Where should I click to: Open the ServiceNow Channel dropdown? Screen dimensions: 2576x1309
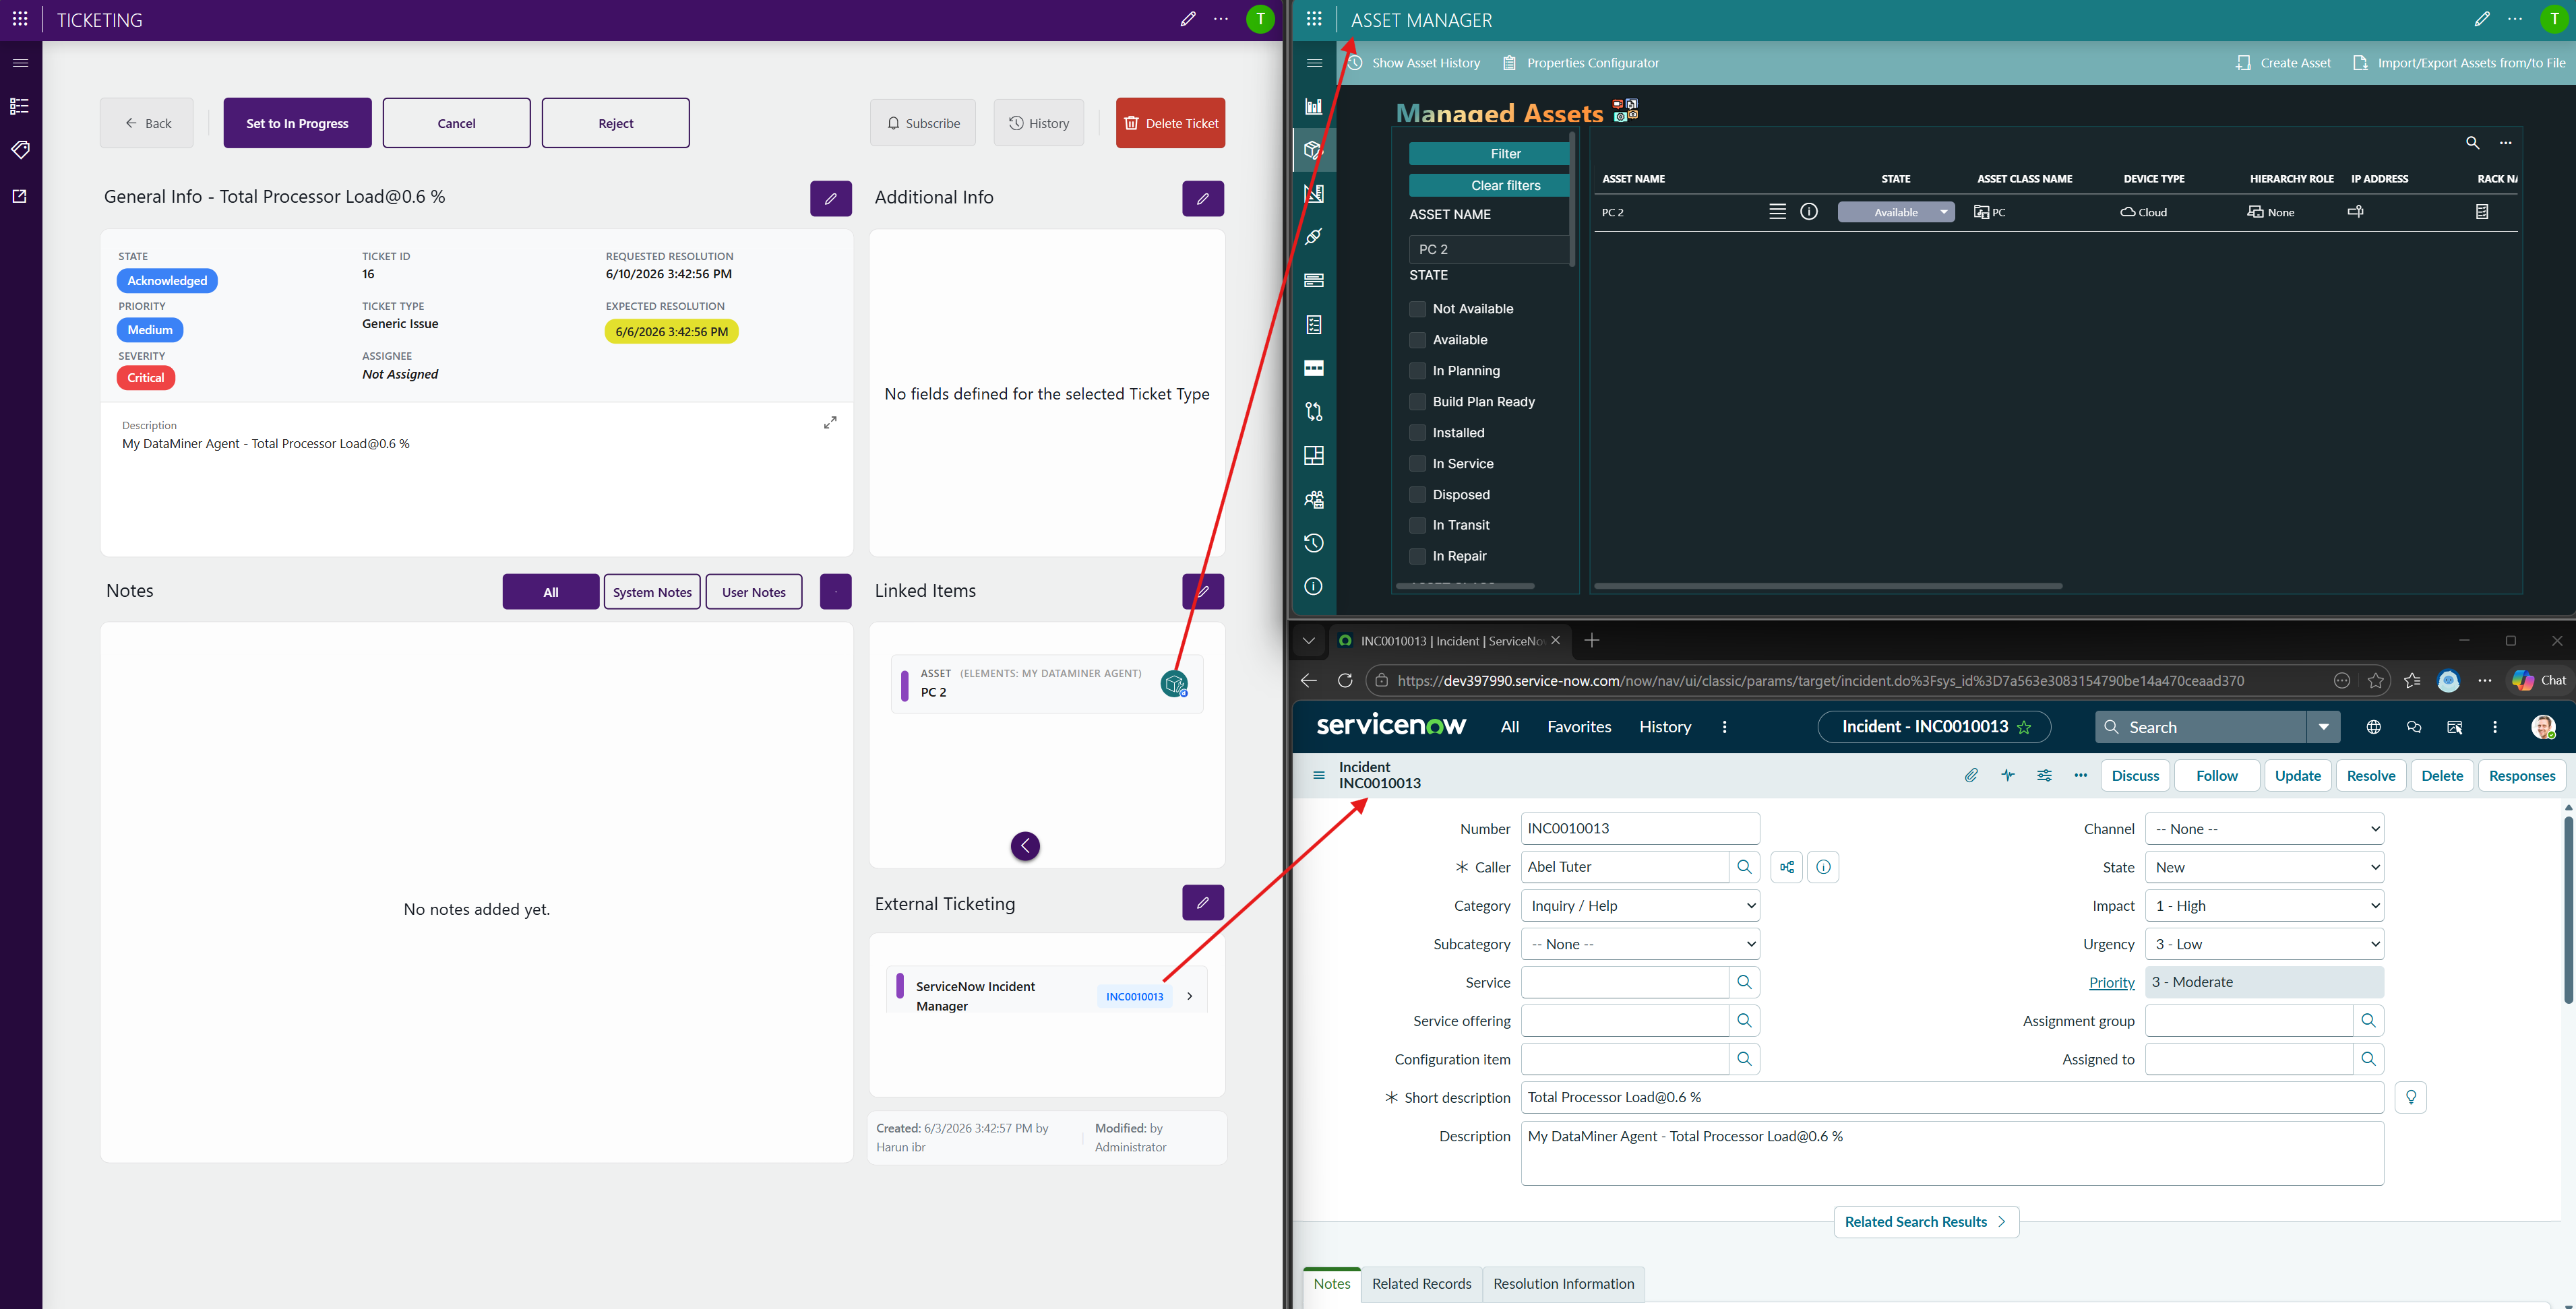tap(2264, 829)
